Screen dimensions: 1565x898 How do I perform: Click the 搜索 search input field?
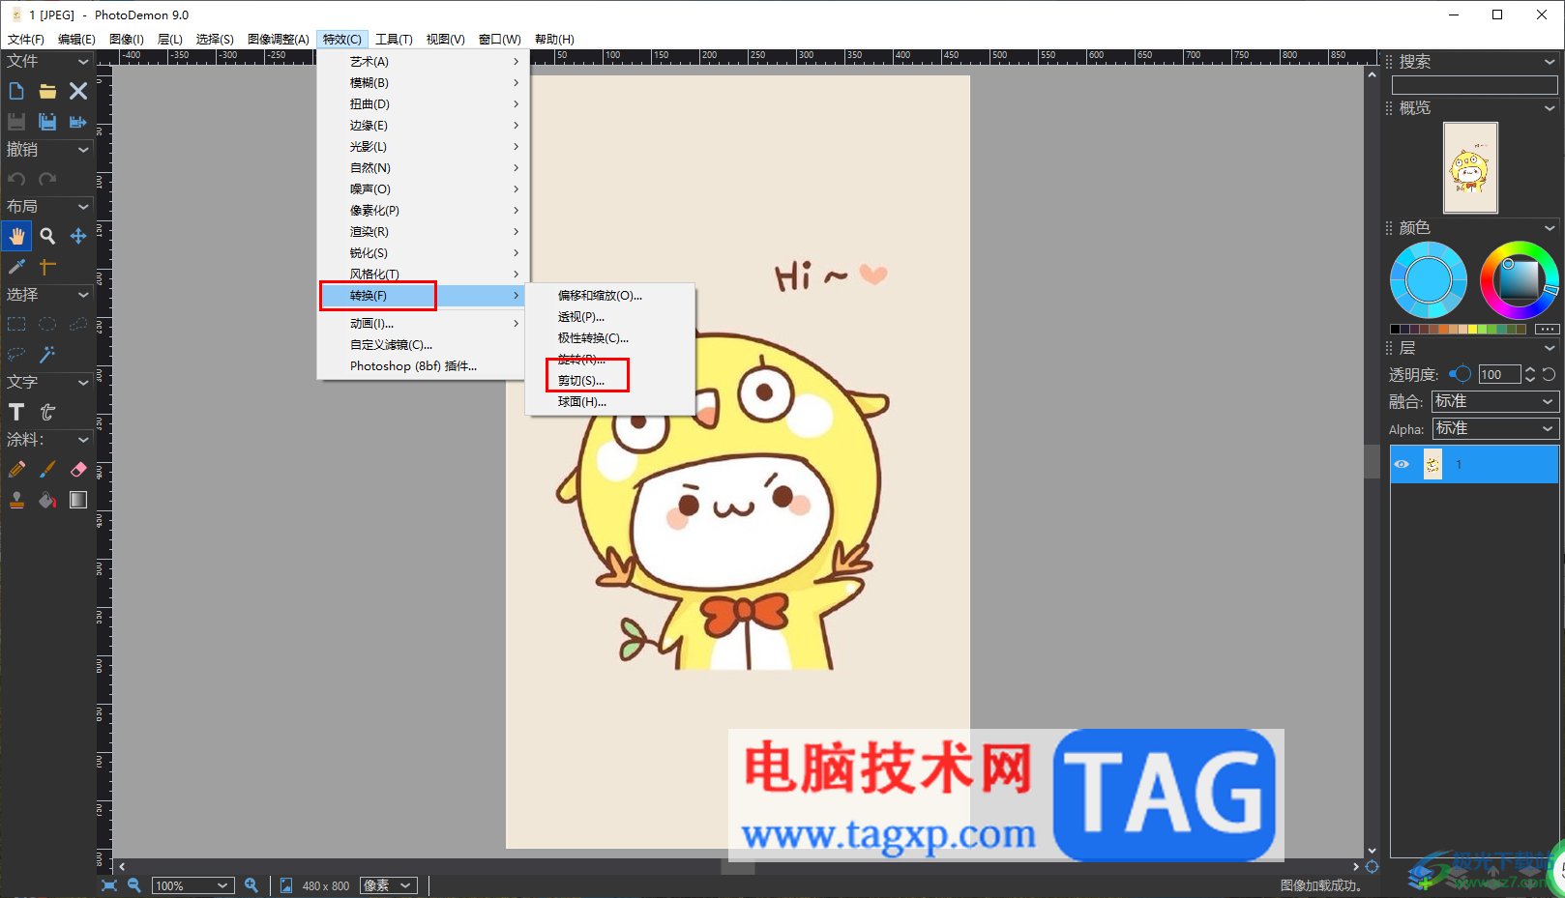pos(1474,85)
